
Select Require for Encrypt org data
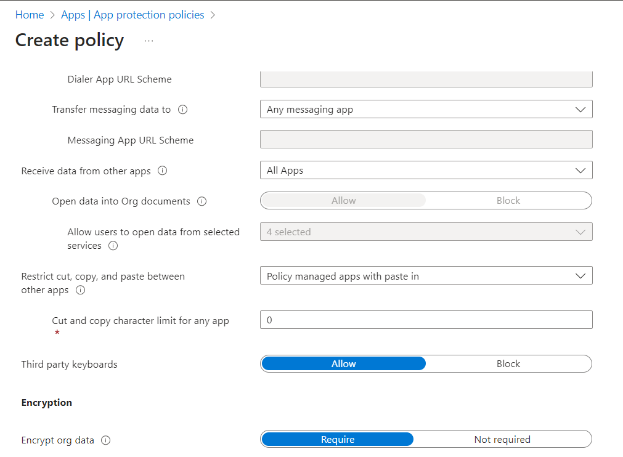338,439
